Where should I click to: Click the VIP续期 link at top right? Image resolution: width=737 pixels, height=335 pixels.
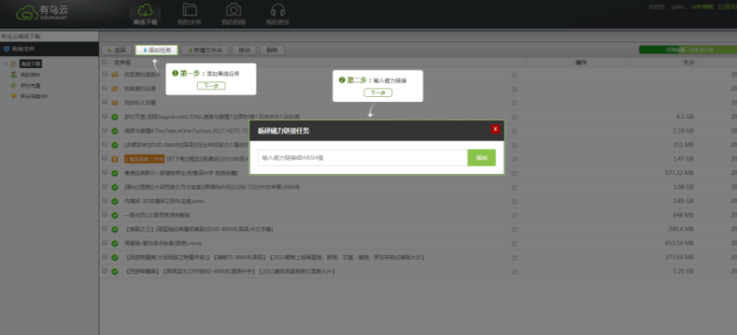click(704, 7)
